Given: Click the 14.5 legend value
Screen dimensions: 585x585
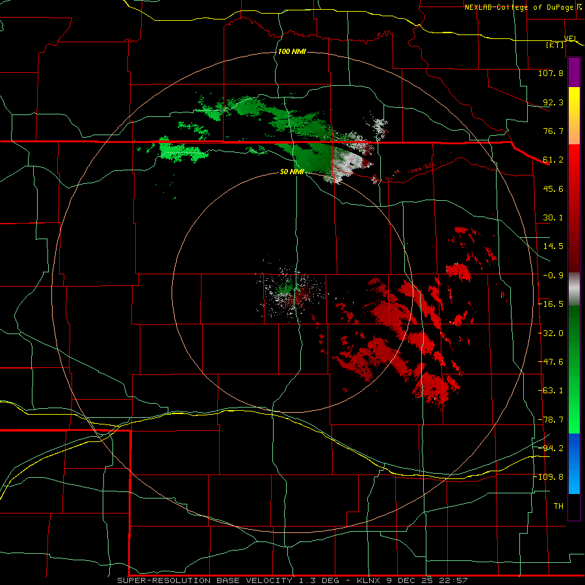Looking at the screenshot, I should (553, 246).
